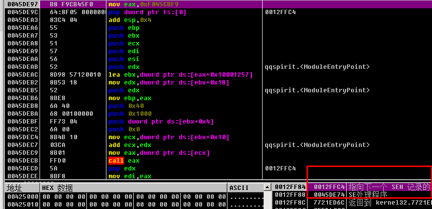The width and height of the screenshot is (432, 209).
Task: Click the '指向下一个 SEH 记录的' stack comment
Action: tap(390, 187)
